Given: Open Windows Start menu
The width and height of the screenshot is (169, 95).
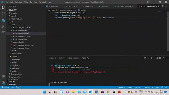Looking at the screenshot, I should [44, 92].
